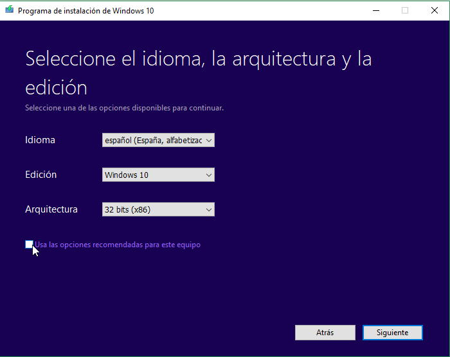Open the Idioma language dropdown

158,140
